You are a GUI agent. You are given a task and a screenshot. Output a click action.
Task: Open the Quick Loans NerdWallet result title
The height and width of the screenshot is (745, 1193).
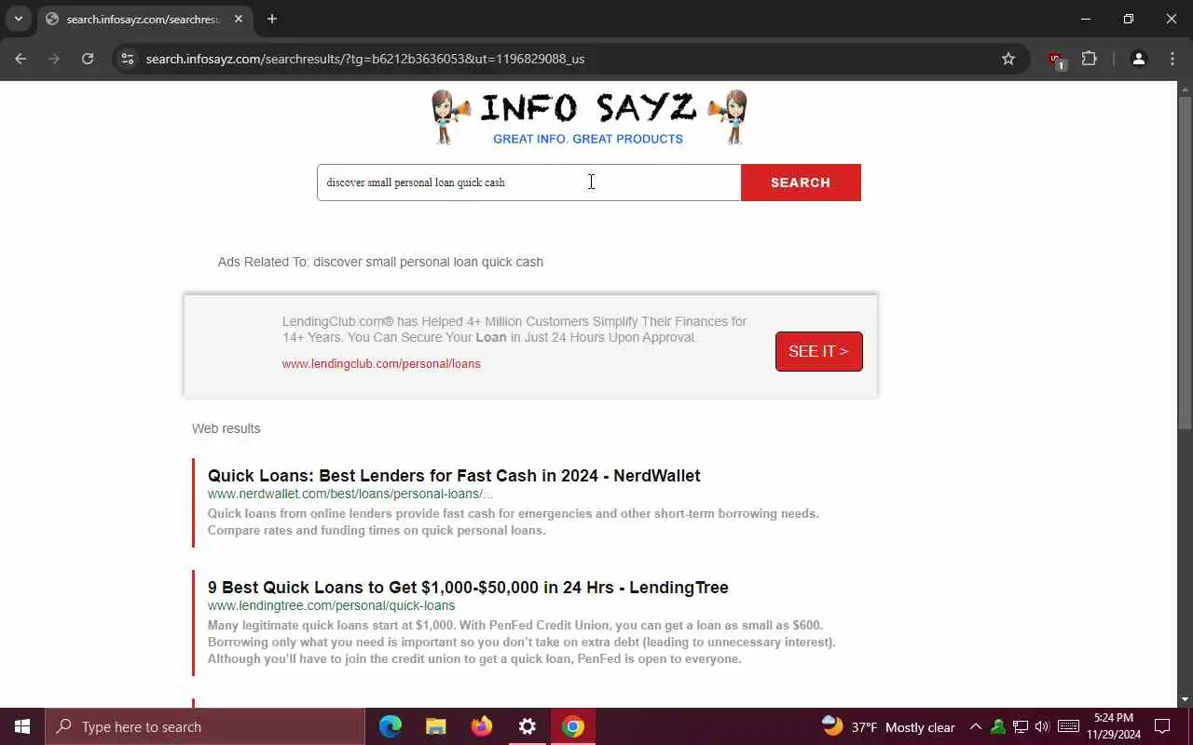[454, 476]
